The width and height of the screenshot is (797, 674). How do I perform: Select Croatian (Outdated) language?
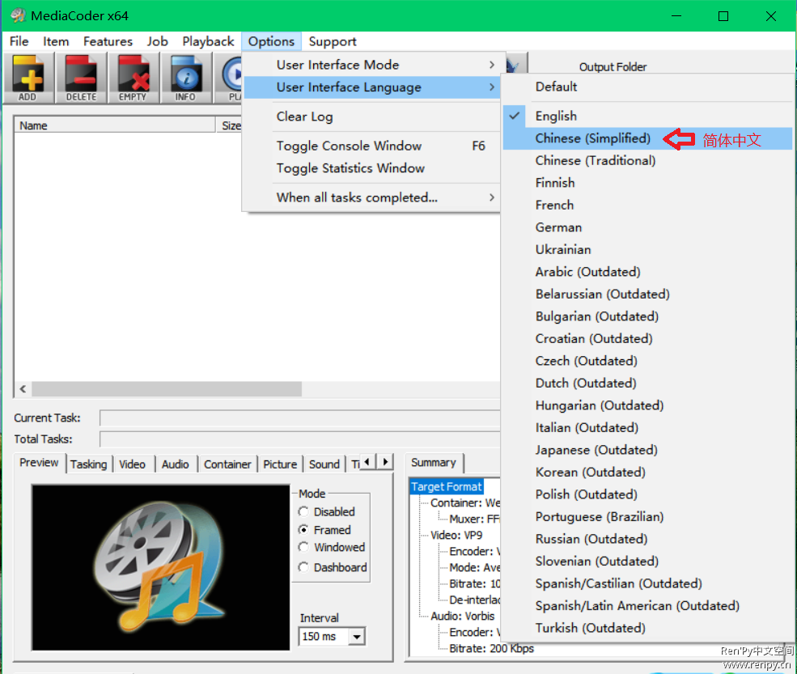647,338
